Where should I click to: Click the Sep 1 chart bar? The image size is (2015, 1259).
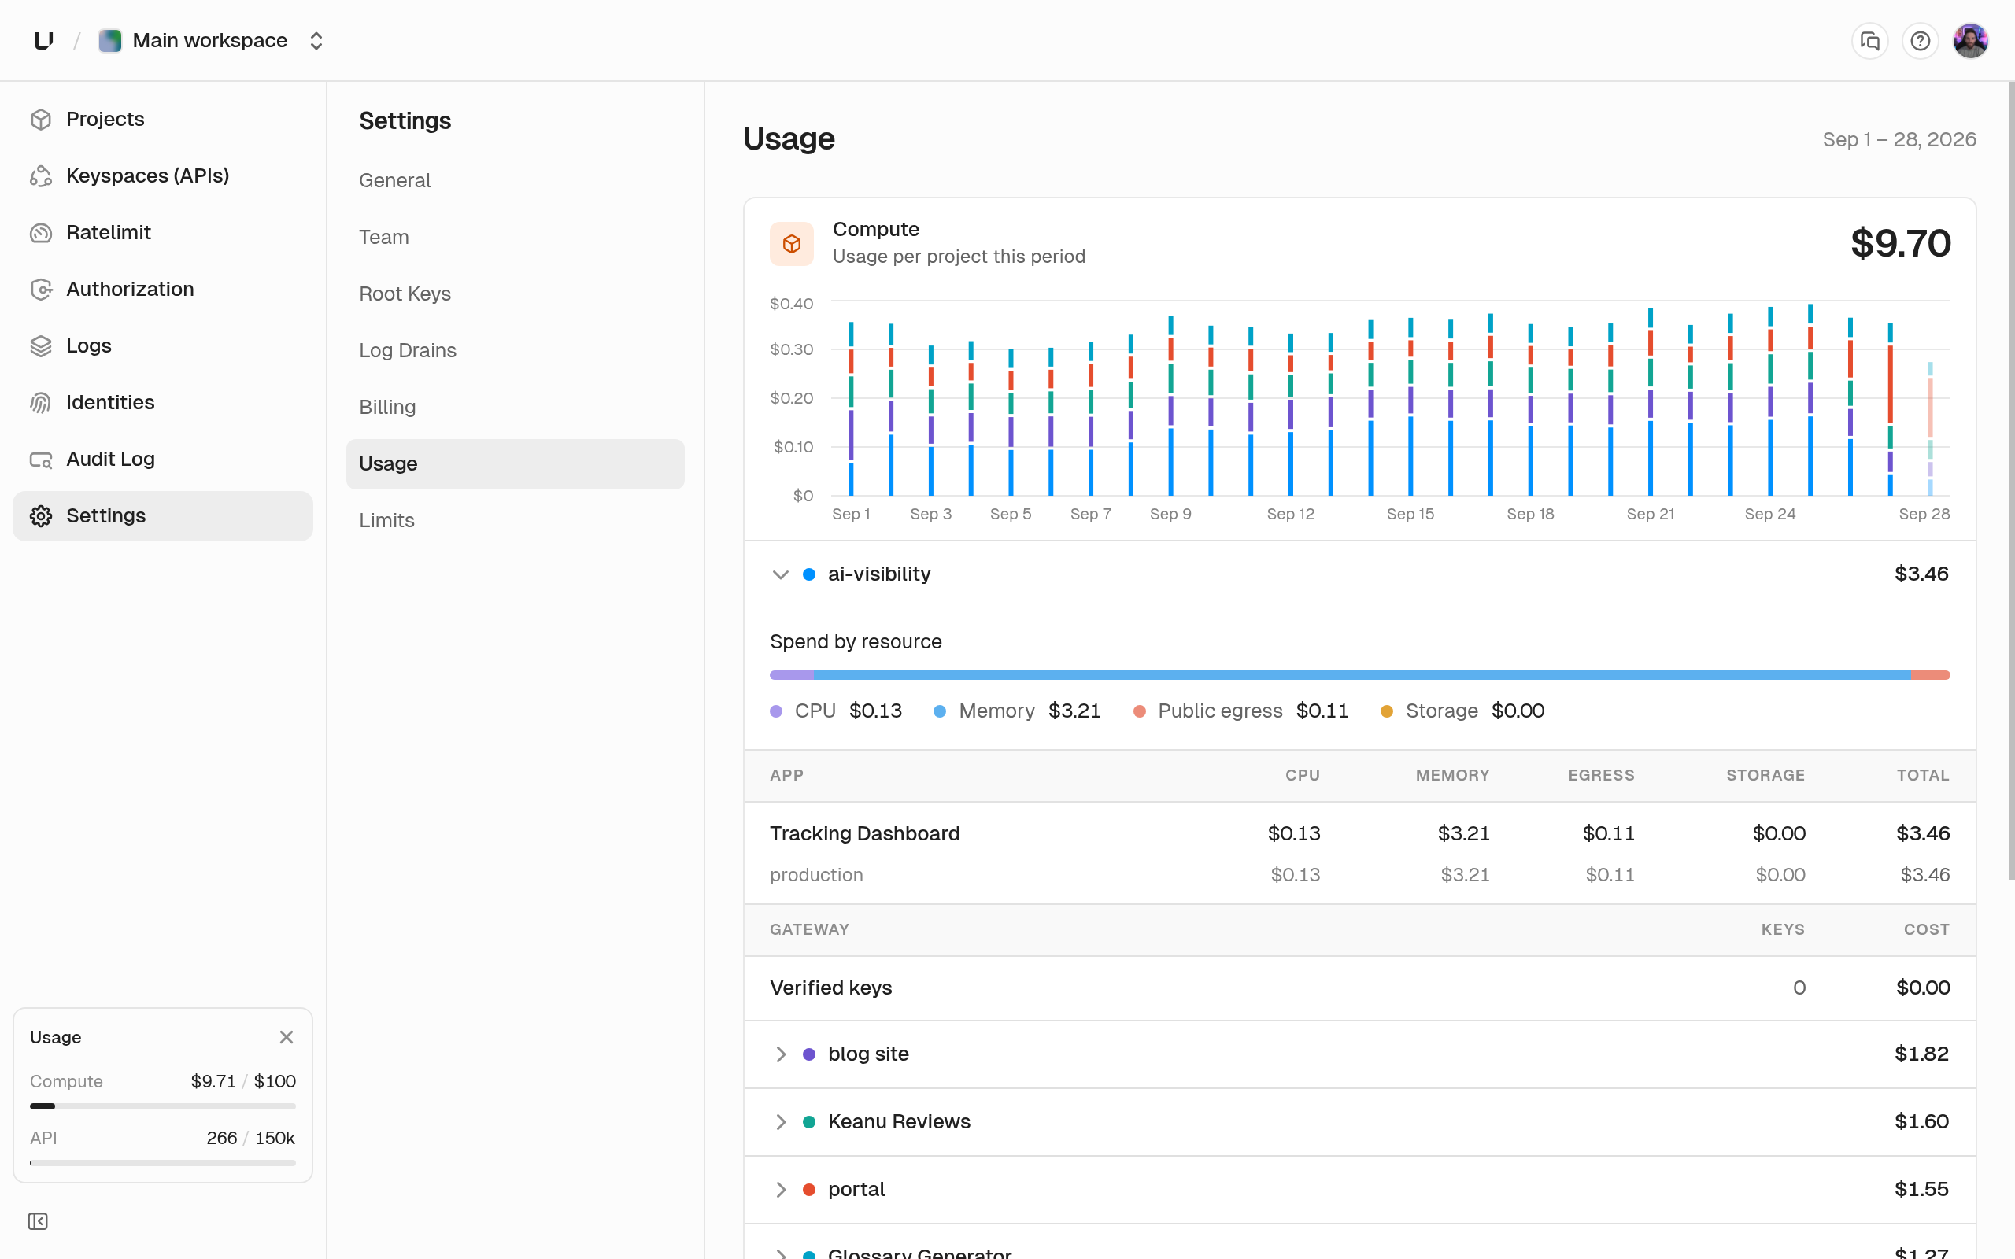click(x=851, y=409)
